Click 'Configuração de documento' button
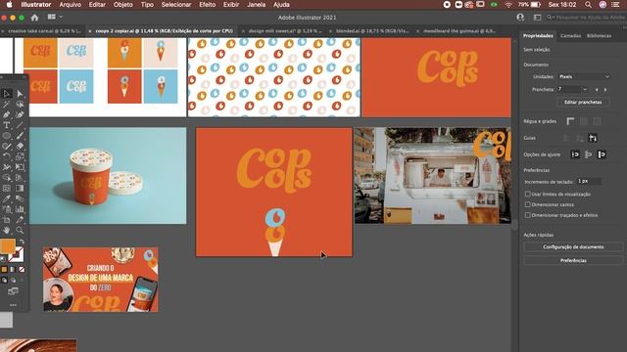The height and width of the screenshot is (352, 627). coord(573,247)
